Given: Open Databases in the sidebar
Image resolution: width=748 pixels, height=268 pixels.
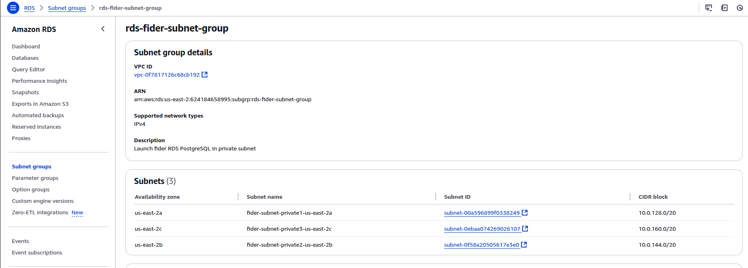Looking at the screenshot, I should tap(25, 58).
